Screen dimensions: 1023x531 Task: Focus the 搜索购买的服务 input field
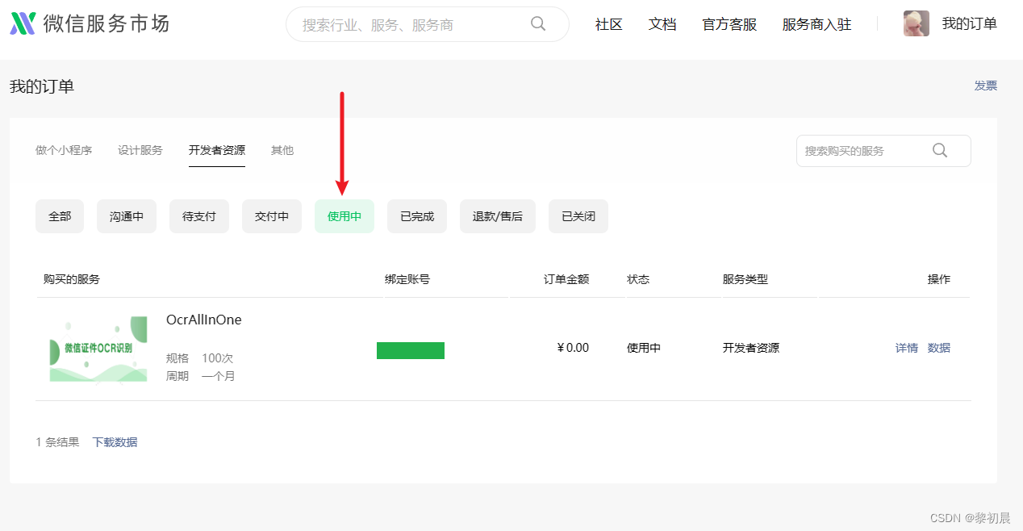pos(883,151)
